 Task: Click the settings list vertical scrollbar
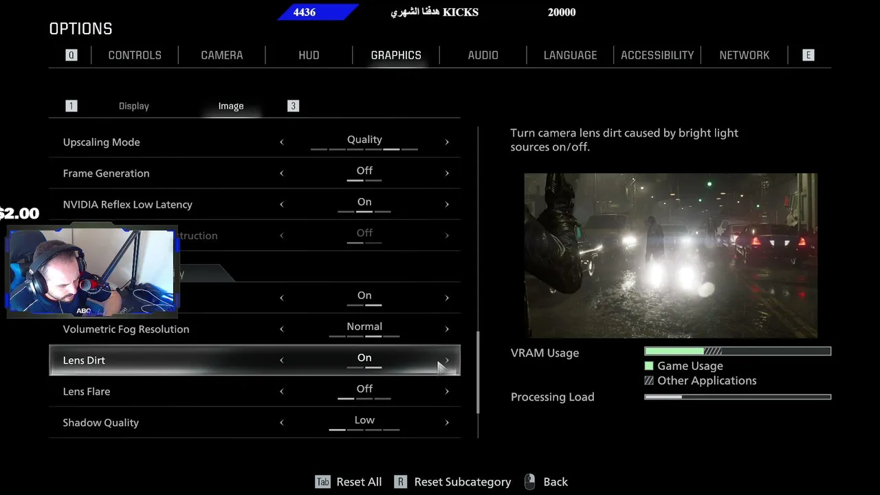click(x=478, y=373)
